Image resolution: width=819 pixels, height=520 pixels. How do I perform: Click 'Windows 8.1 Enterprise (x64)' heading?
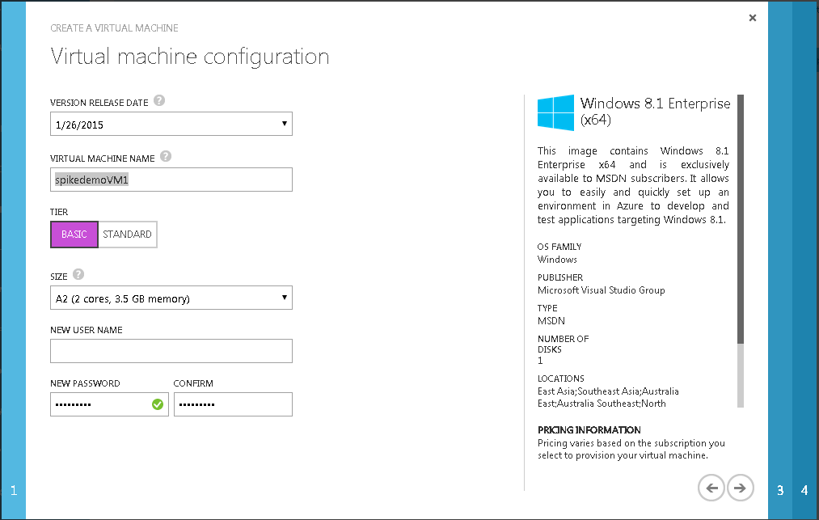tap(655, 112)
